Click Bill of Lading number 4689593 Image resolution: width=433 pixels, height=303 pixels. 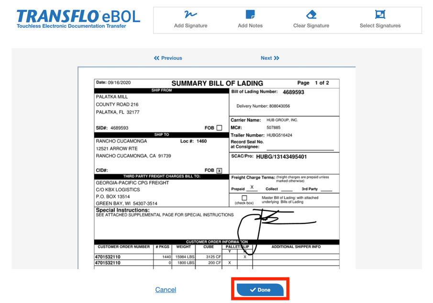tap(293, 92)
